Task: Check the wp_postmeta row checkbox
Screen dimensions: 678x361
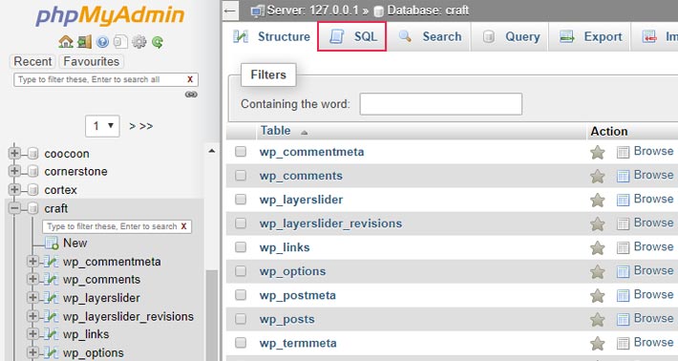Action: (241, 295)
